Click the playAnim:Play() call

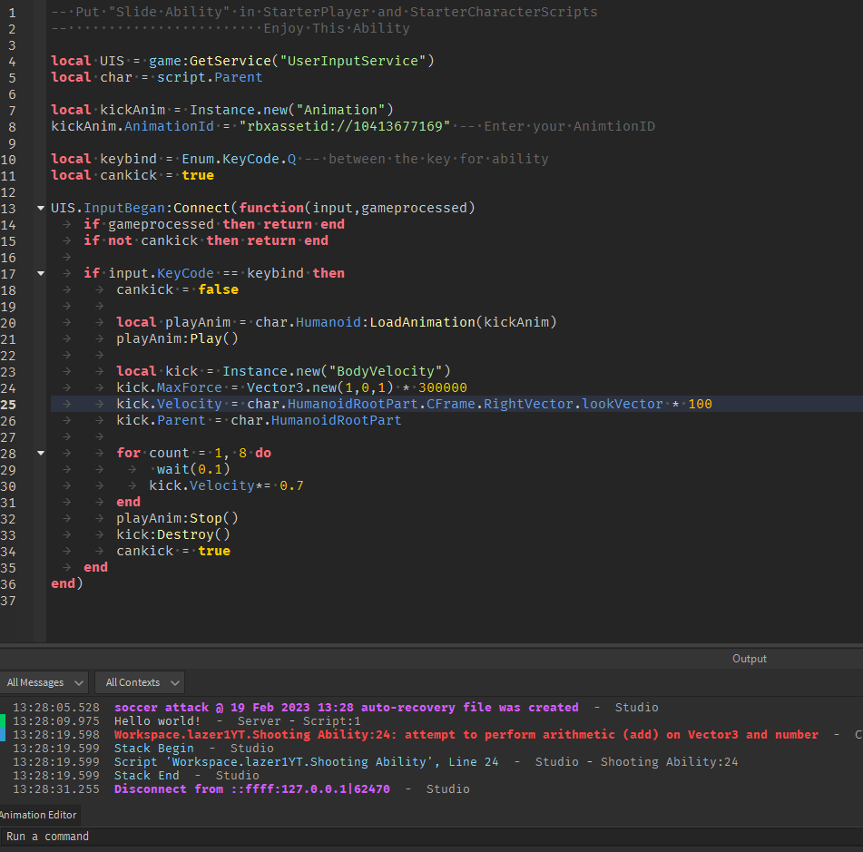[177, 339]
